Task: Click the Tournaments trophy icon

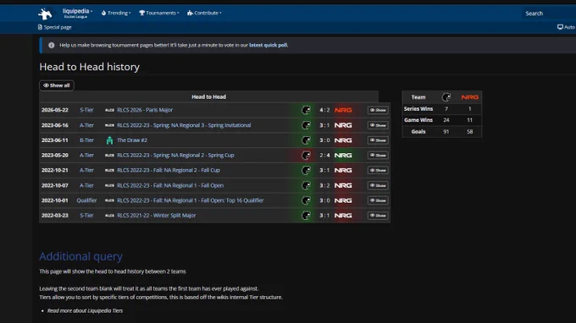Action: click(141, 13)
